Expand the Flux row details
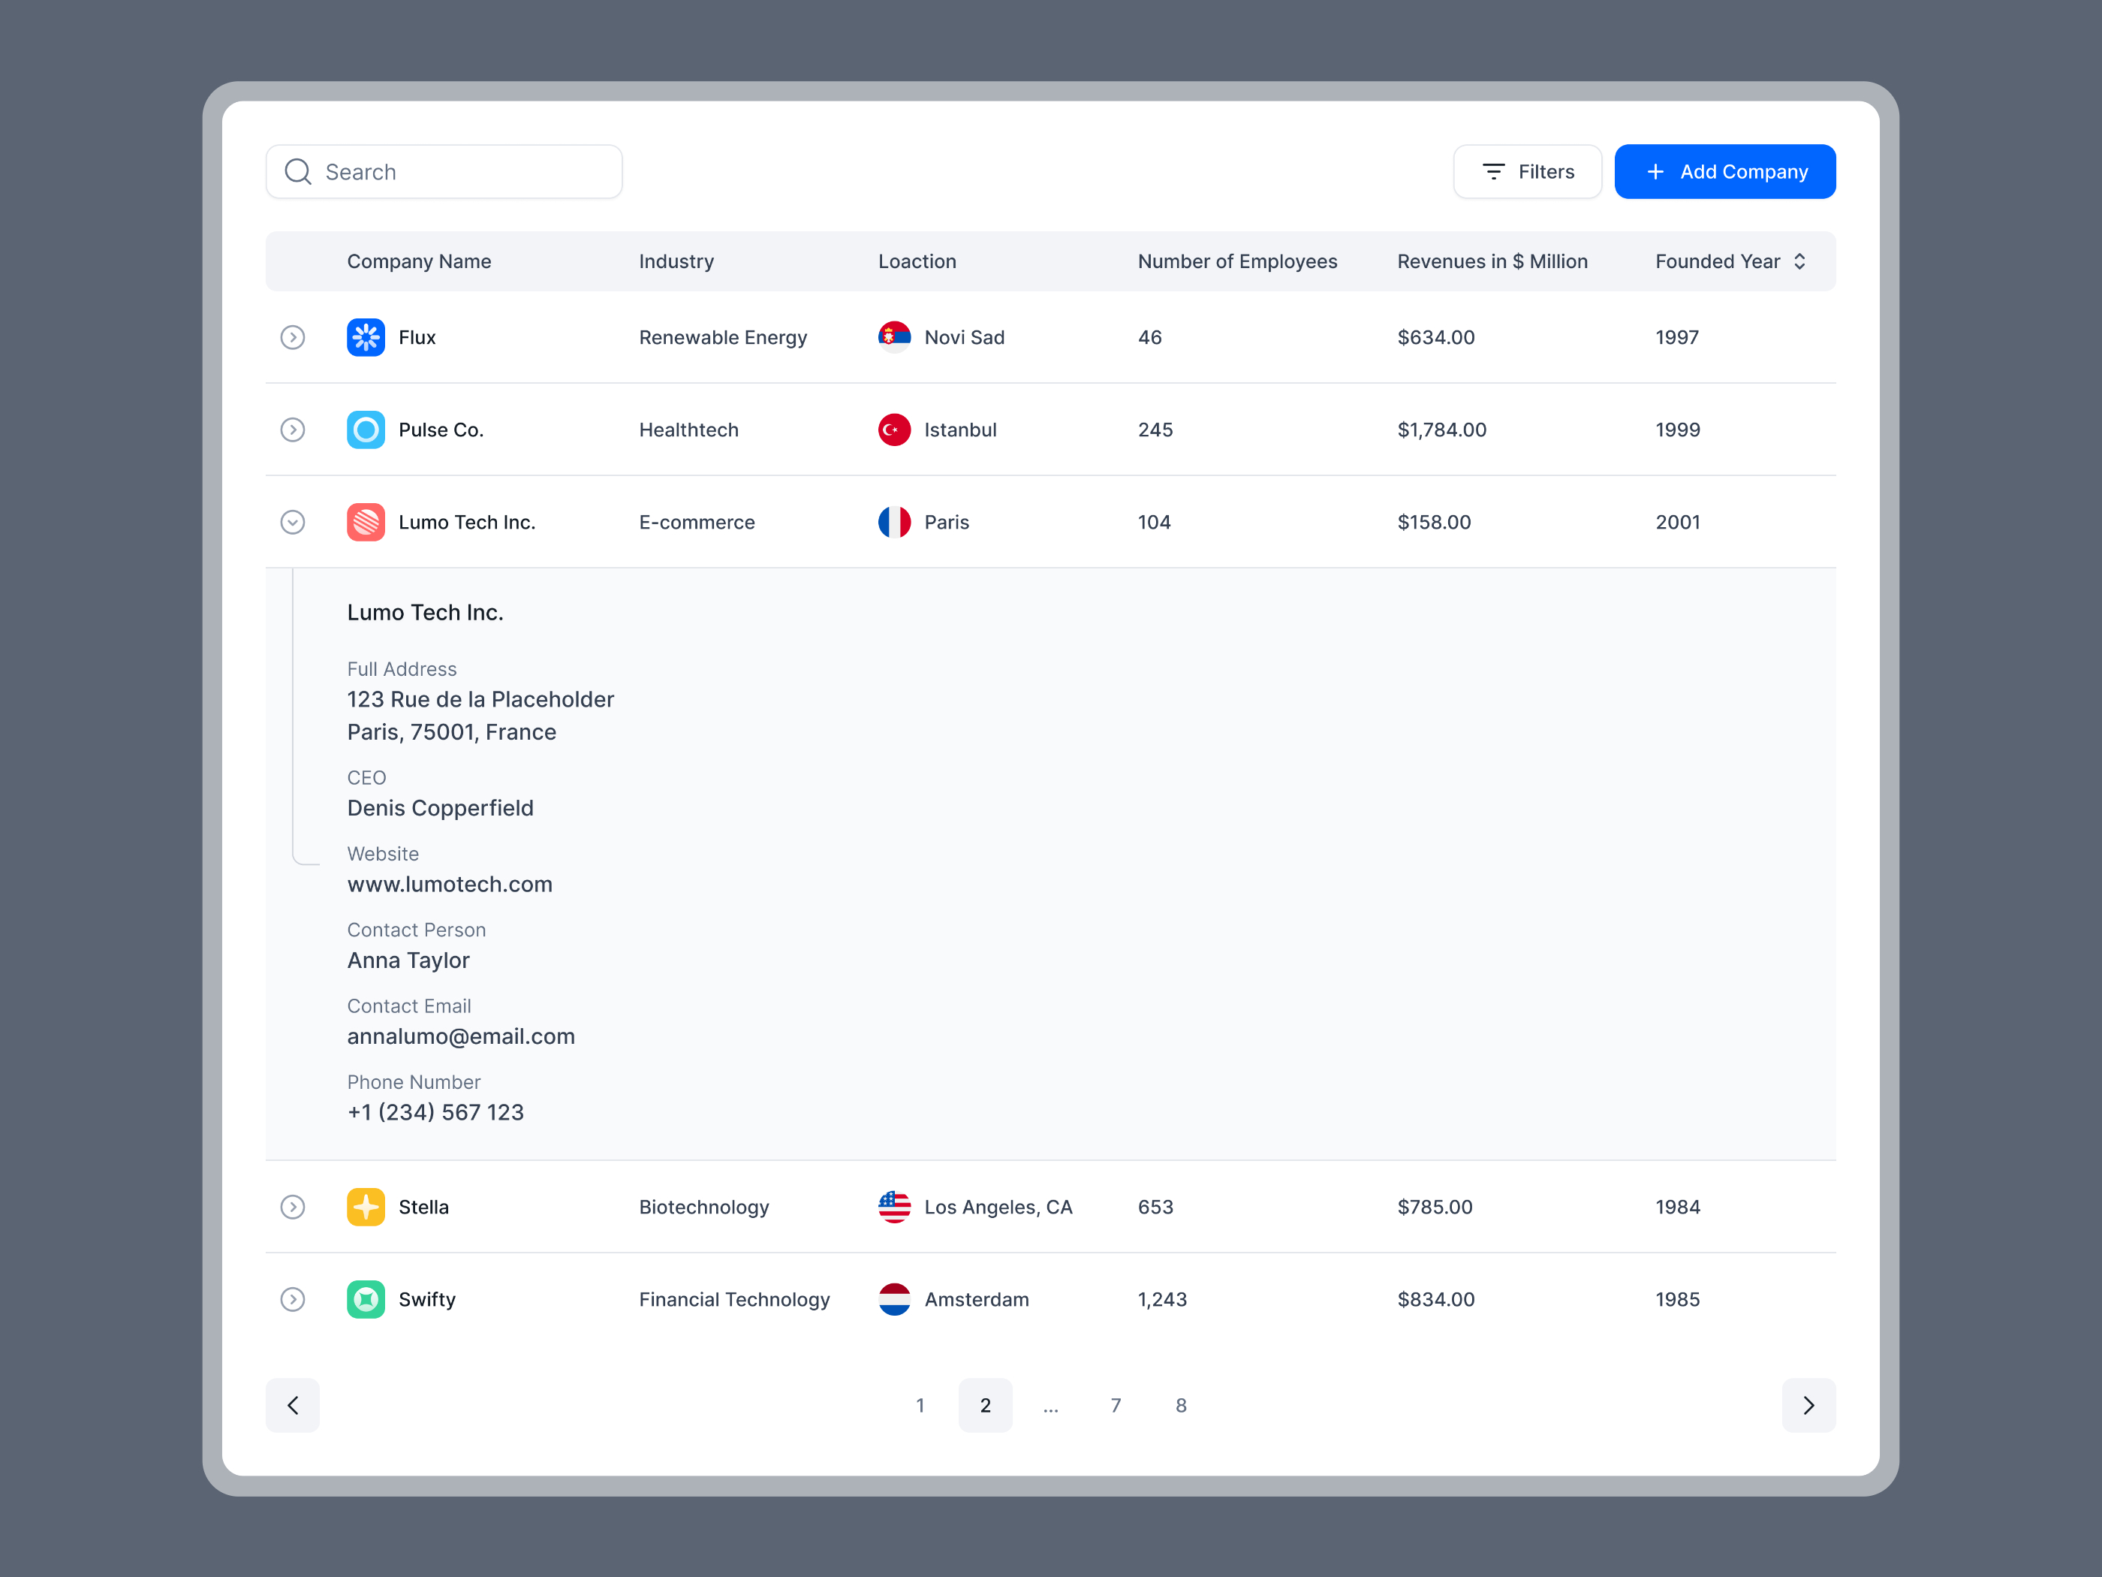Screen dimensions: 2102x1577 [x=293, y=336]
